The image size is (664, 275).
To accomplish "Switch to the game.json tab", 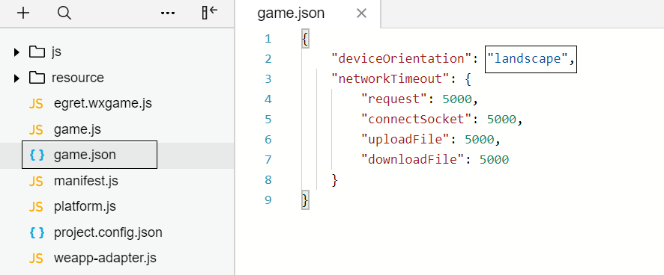I will 291,13.
